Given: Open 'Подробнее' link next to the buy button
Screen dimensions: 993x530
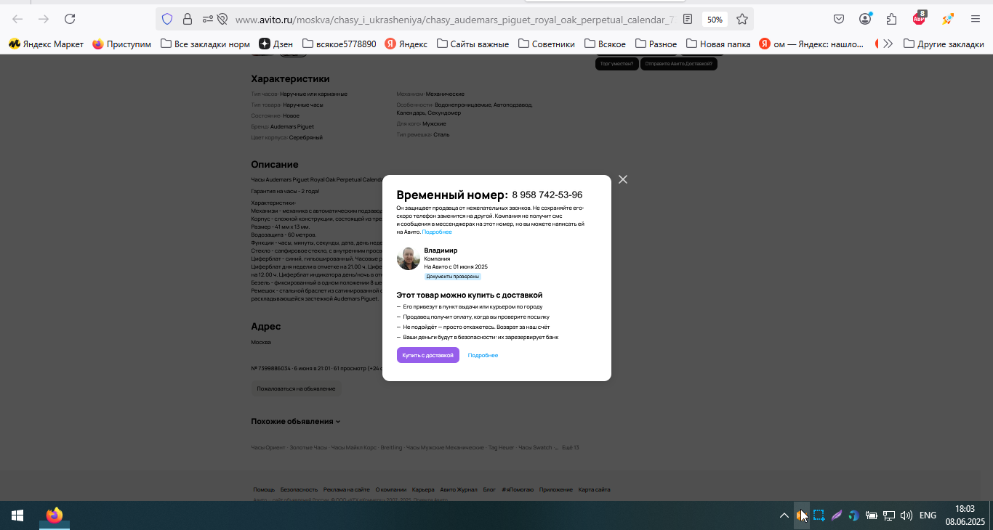Looking at the screenshot, I should tap(483, 355).
